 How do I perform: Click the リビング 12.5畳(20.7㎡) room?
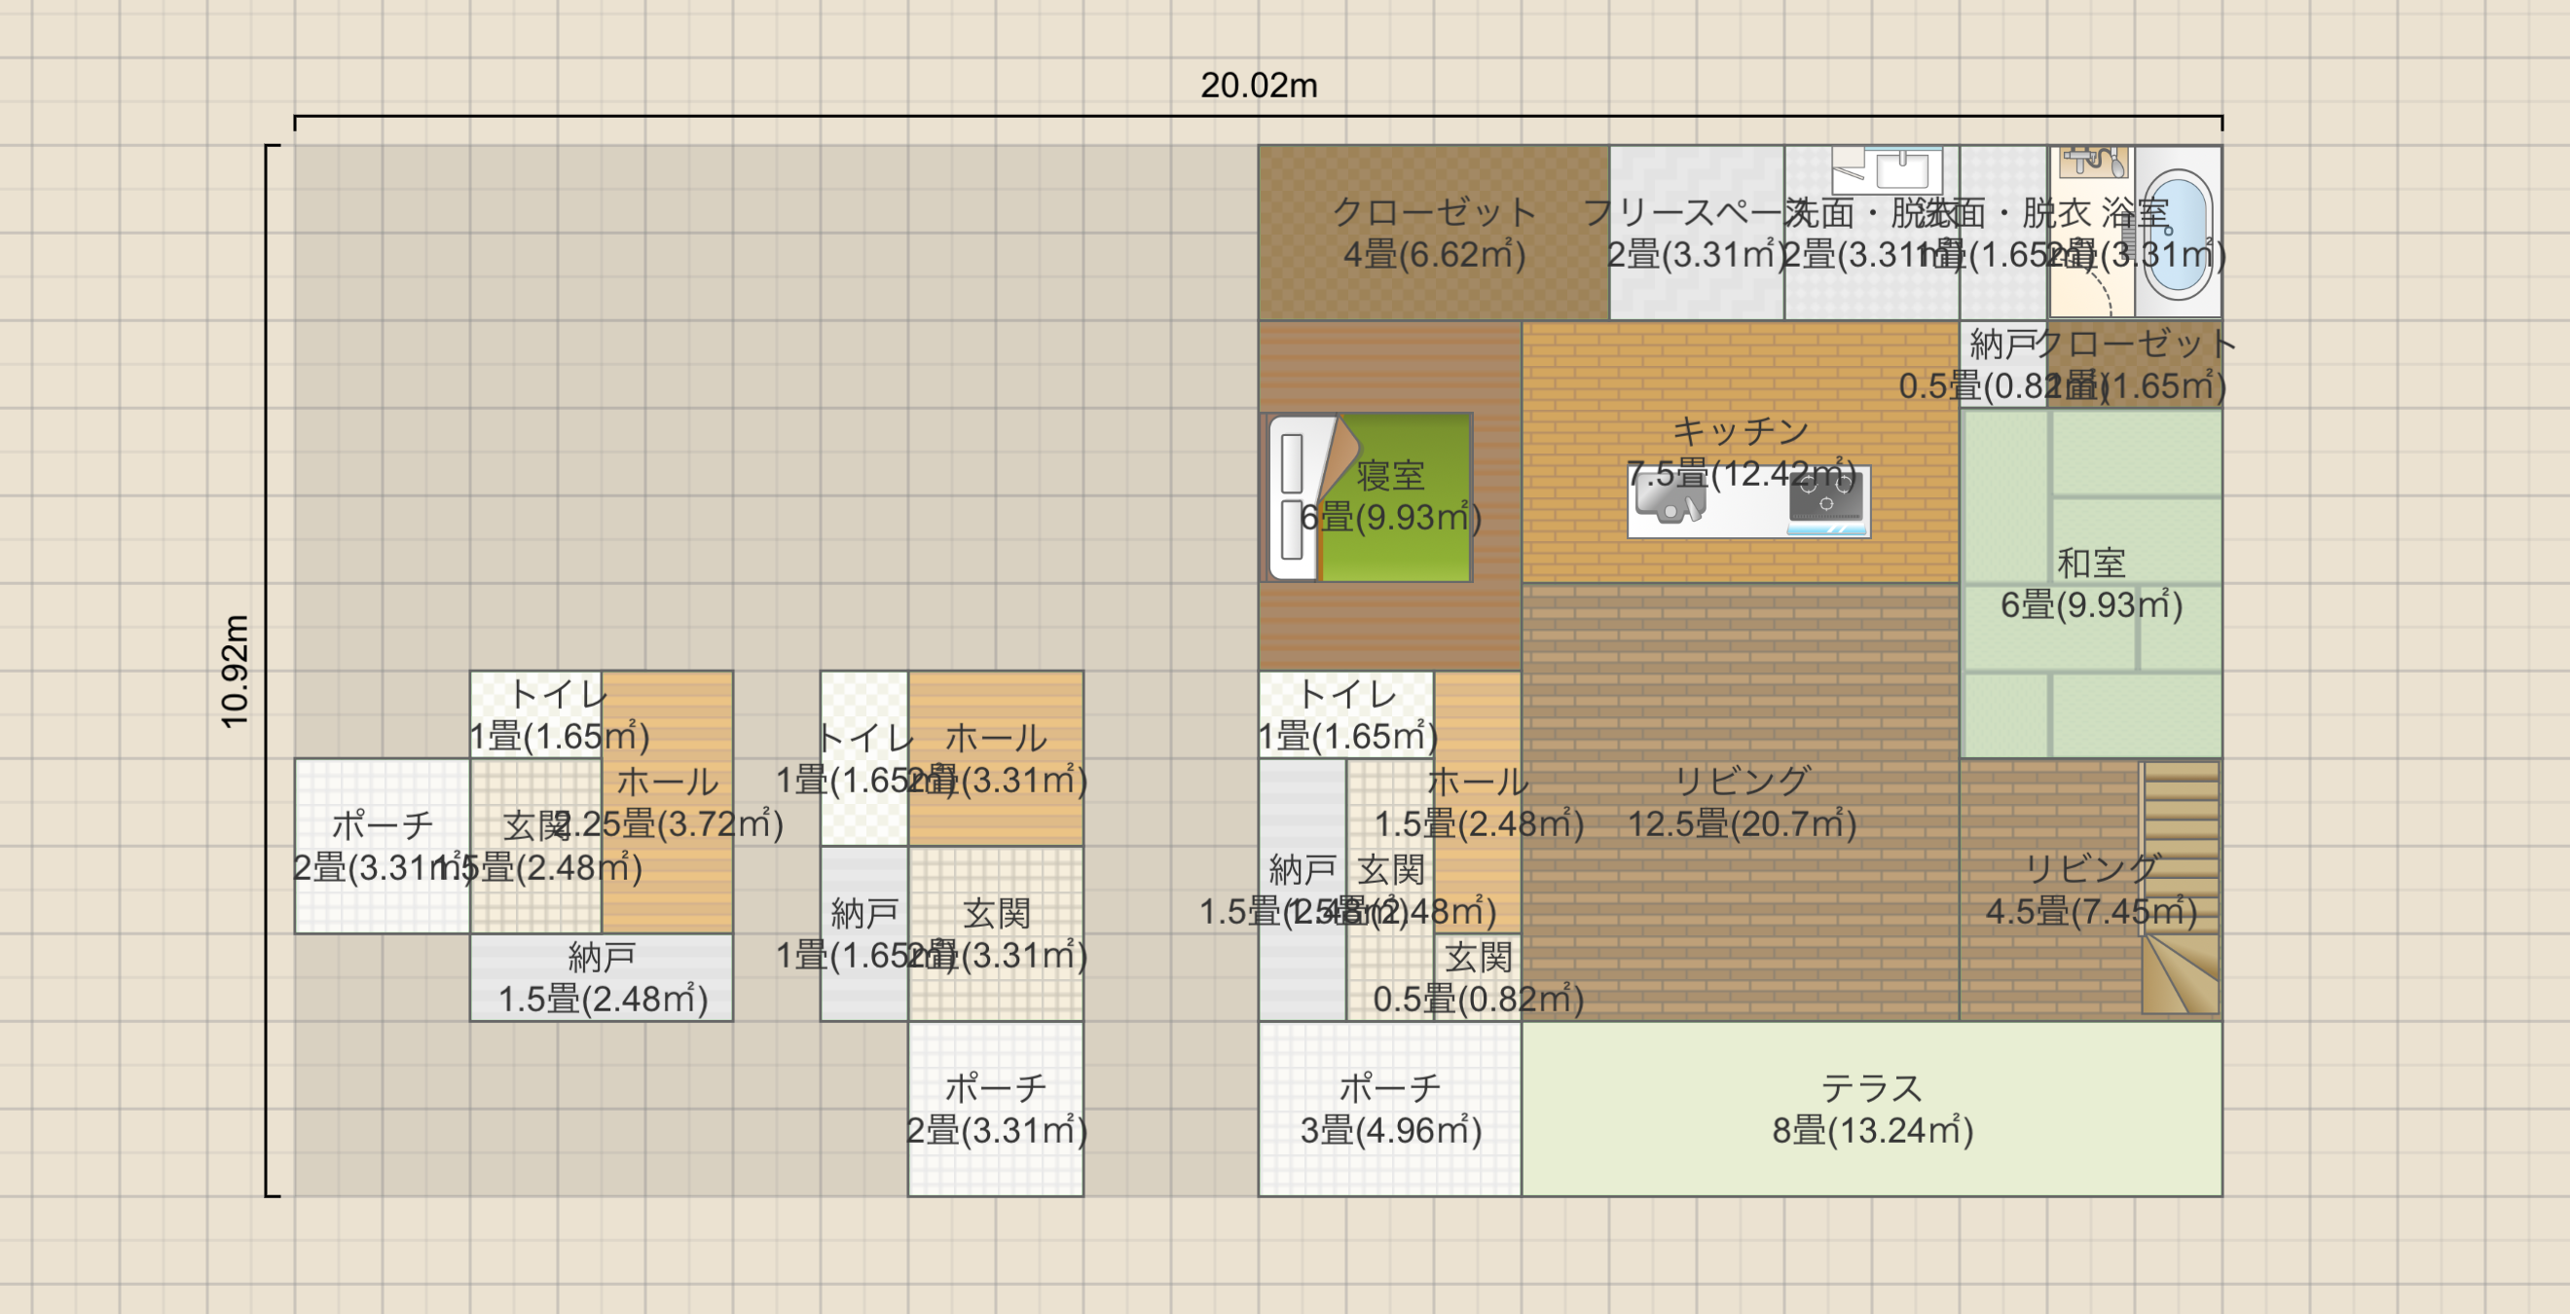click(1741, 801)
